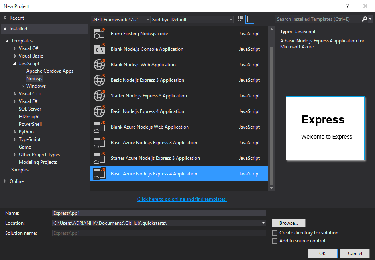This screenshot has width=375, height=260.
Task: Open the .NET Framework version dropdown
Action: coord(147,19)
